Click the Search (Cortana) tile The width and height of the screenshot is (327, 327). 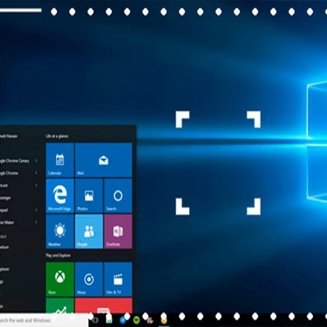point(118,195)
